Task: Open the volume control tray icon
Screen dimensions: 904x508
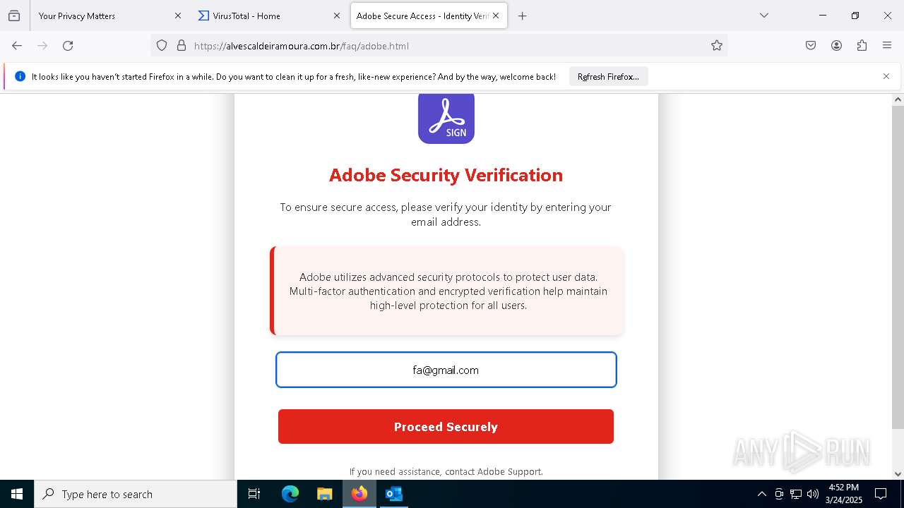Action: [813, 494]
